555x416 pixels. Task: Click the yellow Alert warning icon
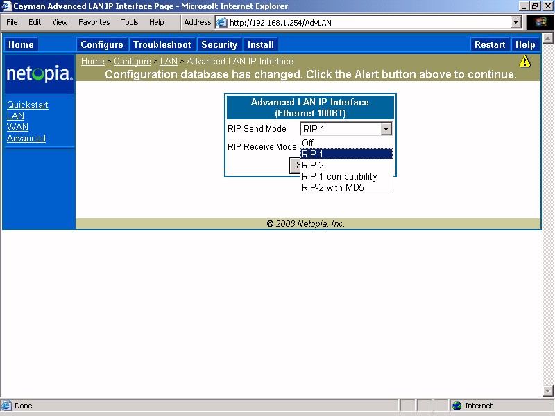click(x=524, y=62)
